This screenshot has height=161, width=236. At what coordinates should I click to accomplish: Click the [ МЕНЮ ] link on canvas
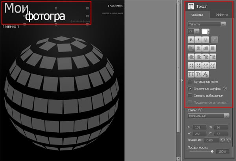point(11,27)
